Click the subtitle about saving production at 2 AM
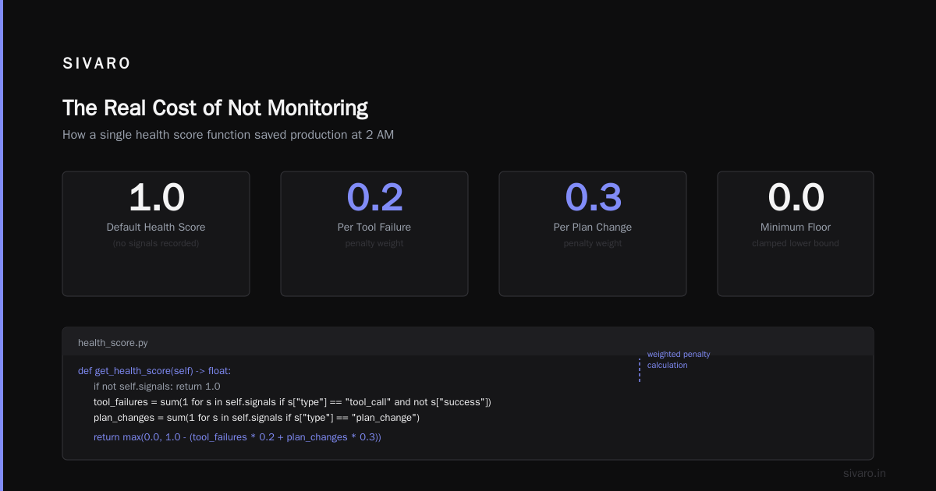The image size is (936, 491). point(228,134)
